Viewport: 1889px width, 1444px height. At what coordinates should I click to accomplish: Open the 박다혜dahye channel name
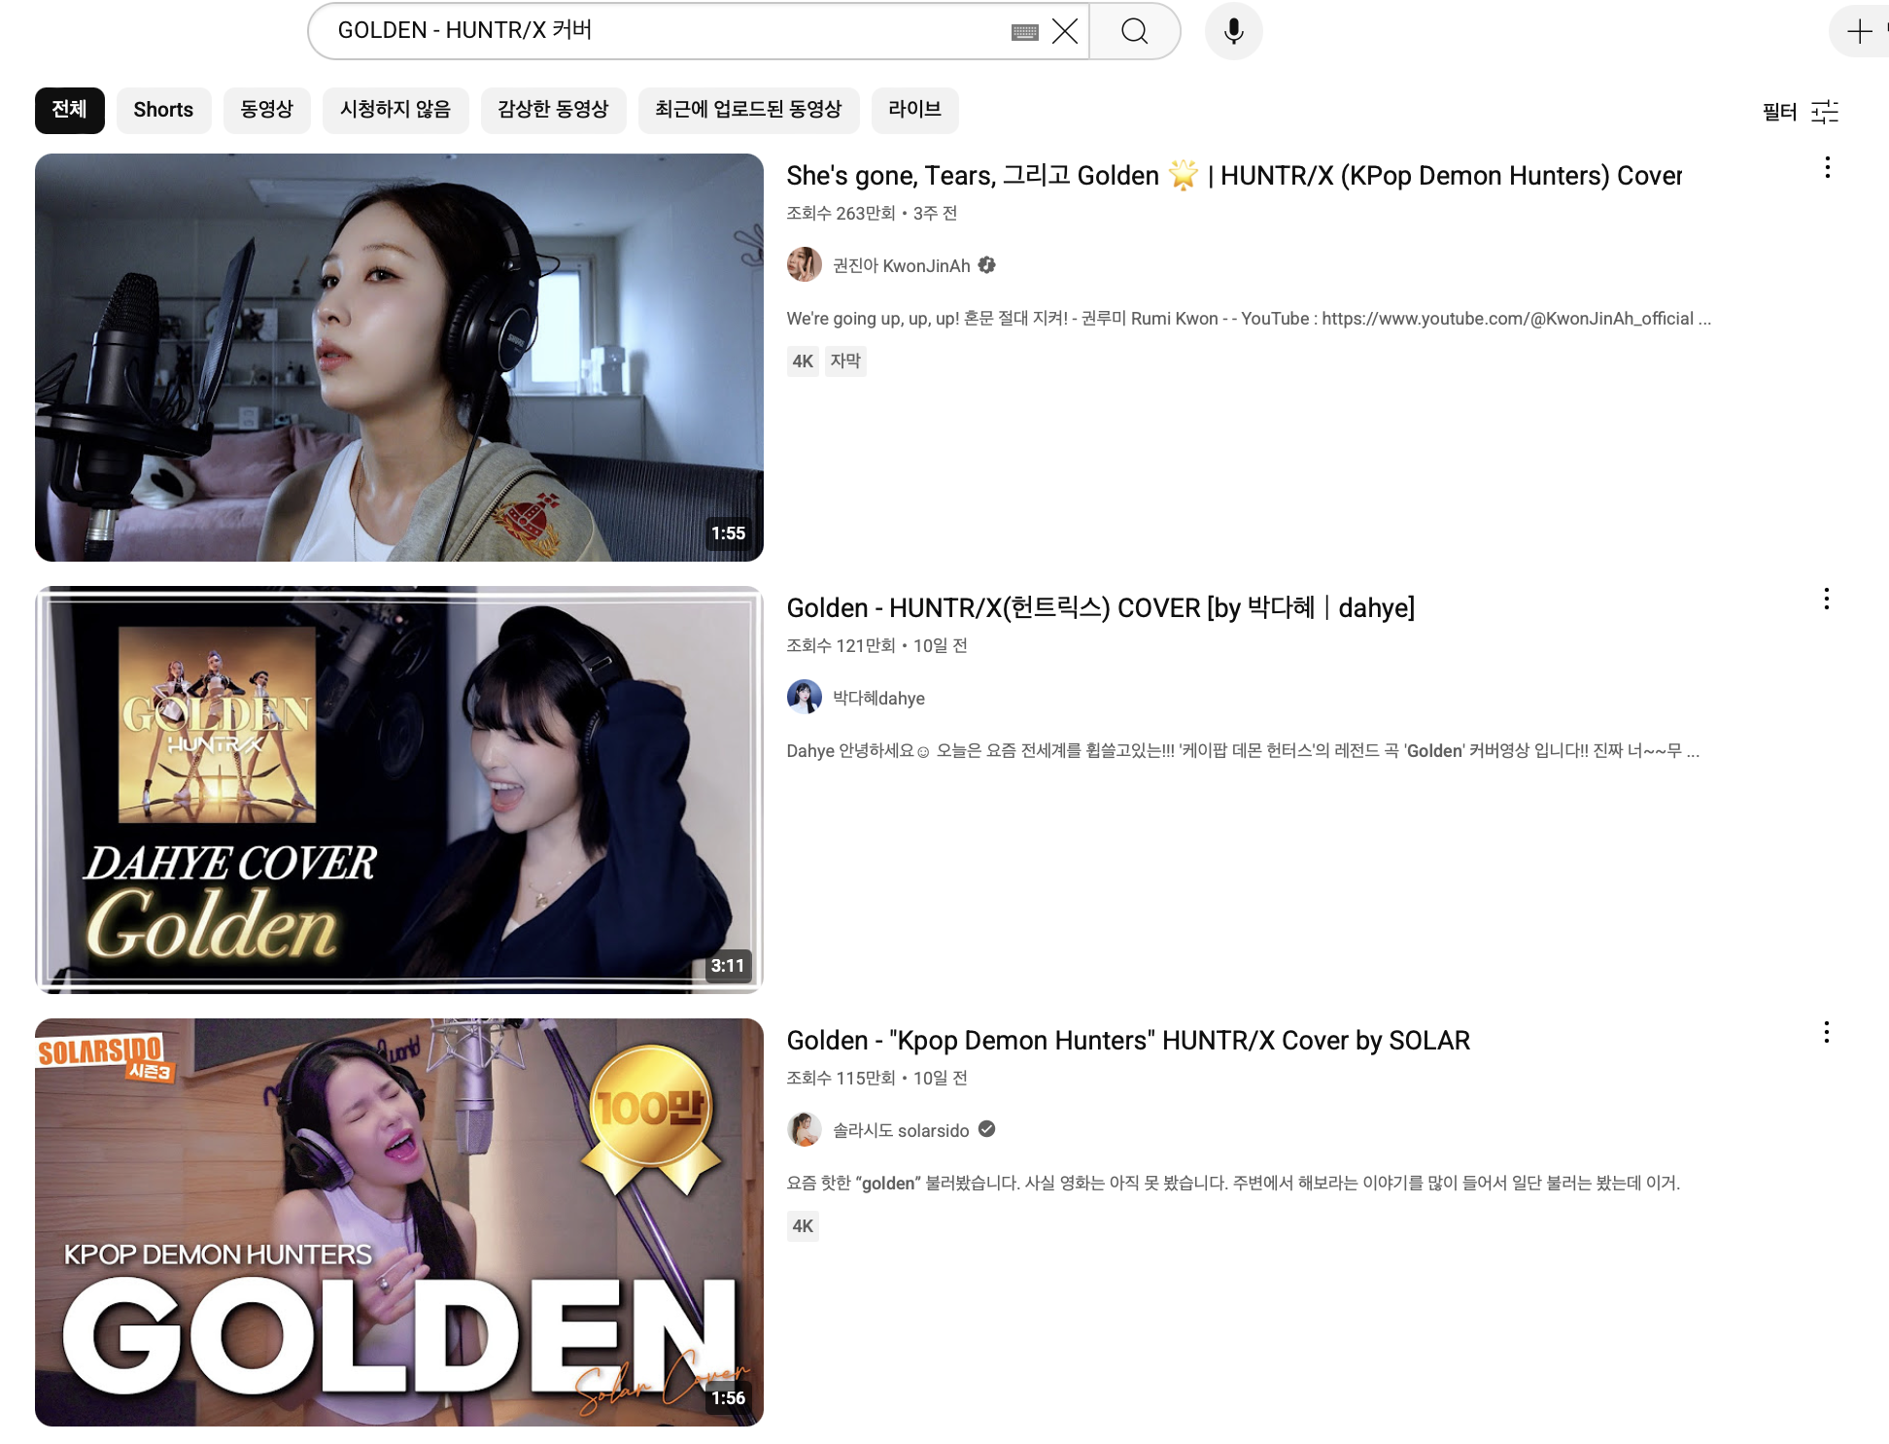[x=878, y=698]
